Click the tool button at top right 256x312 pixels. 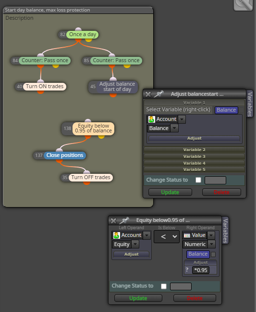click(x=244, y=5)
